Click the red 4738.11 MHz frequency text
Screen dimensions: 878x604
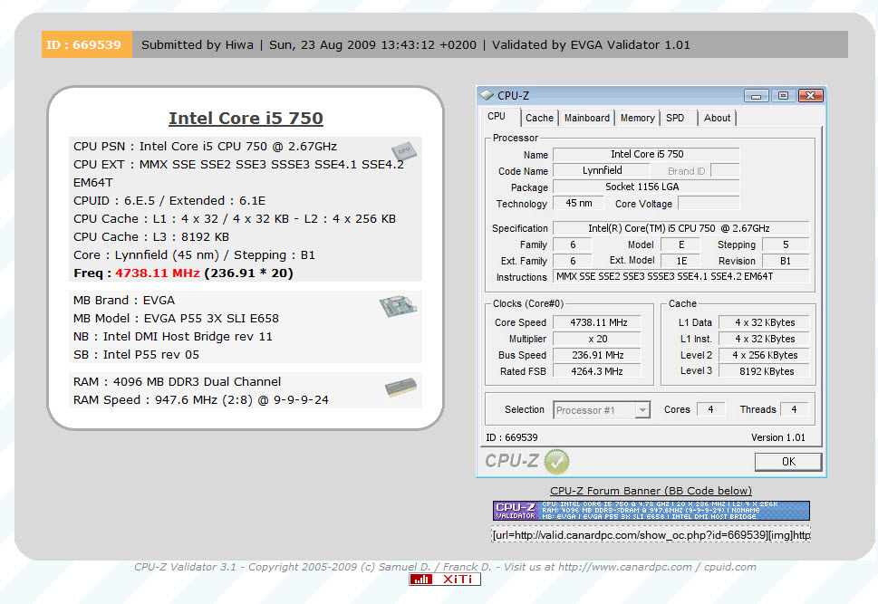click(x=158, y=273)
